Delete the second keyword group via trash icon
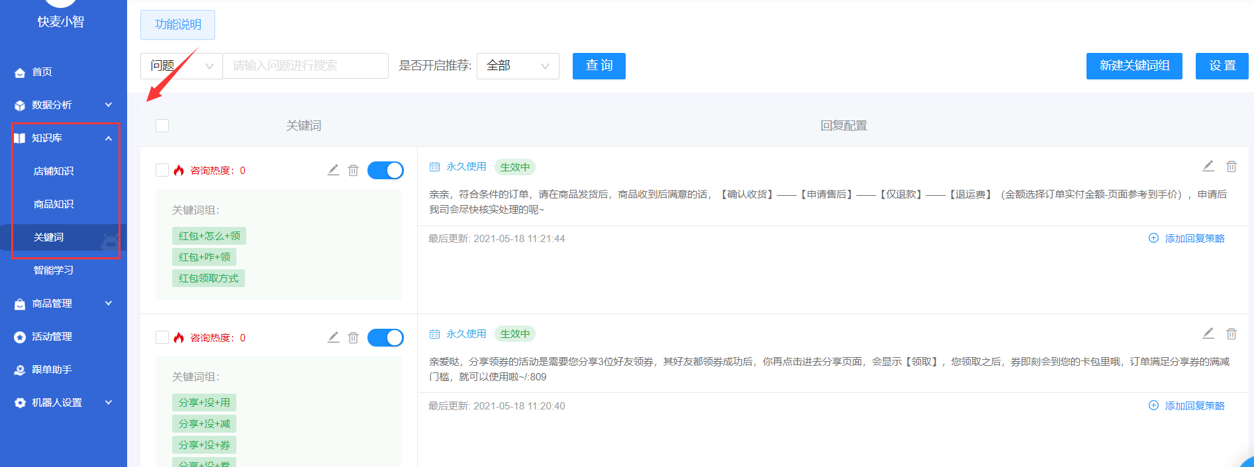 (x=354, y=337)
